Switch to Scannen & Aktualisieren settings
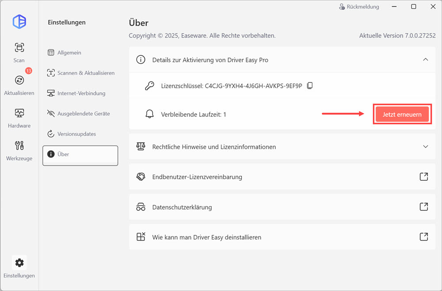442x291 pixels. (86, 73)
